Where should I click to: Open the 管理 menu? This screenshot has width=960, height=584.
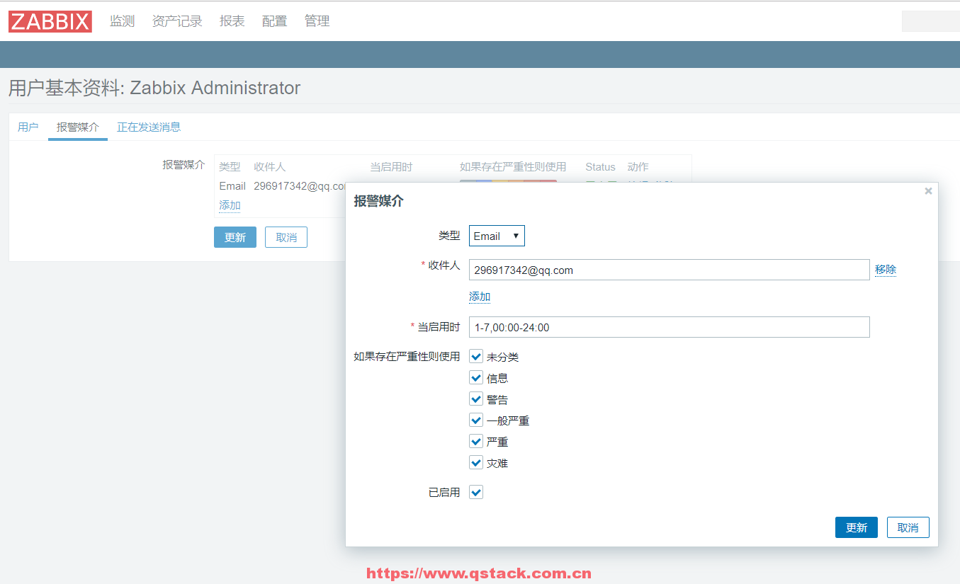click(317, 21)
